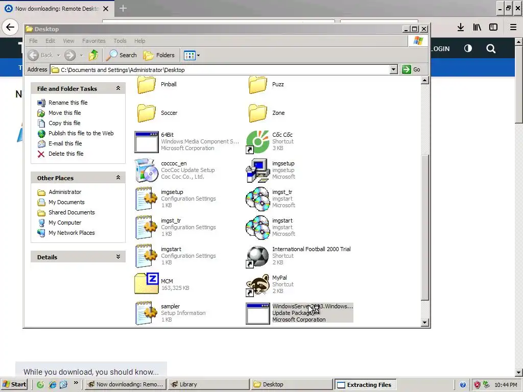Open the Cốc Cốc browser shortcut icon
This screenshot has height=392, width=523.
coord(257,142)
